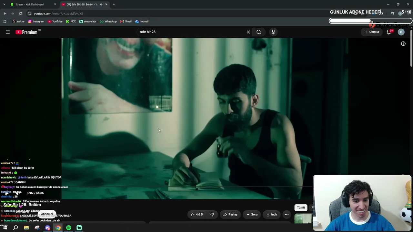View site information icon in address bar
The height and width of the screenshot is (232, 413).
pos(30,14)
